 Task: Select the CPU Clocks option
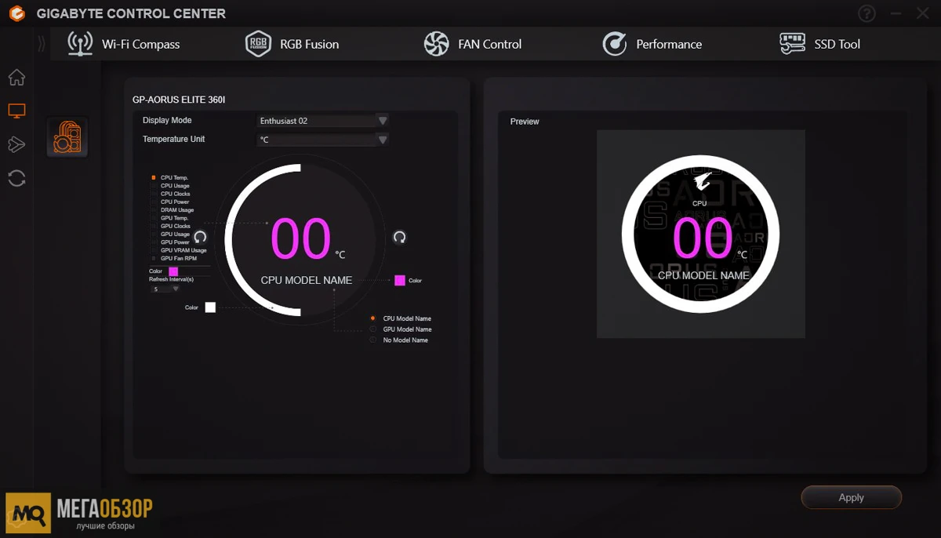click(x=171, y=194)
